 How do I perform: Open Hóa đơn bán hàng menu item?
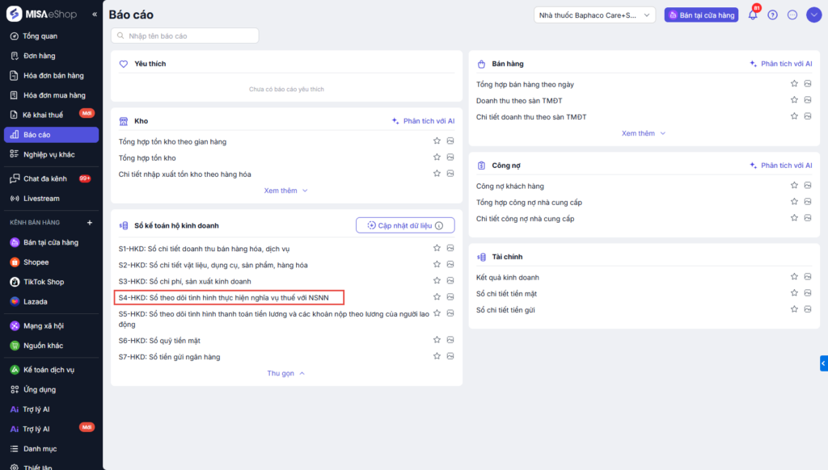53,75
